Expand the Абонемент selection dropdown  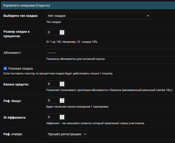pyautogui.click(x=110, y=53)
